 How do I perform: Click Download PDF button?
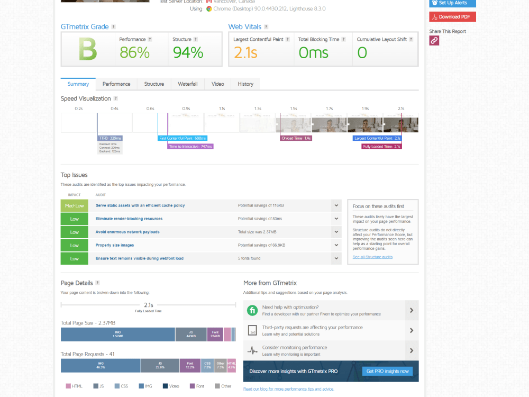tap(452, 17)
